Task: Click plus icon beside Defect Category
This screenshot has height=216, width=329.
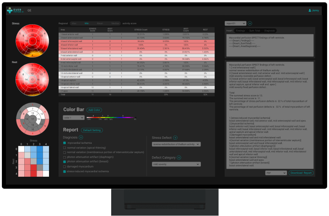Action: tap(179, 158)
